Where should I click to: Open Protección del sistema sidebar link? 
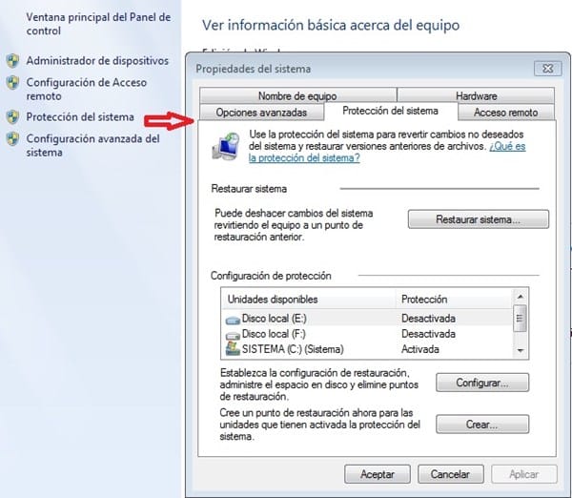point(80,116)
